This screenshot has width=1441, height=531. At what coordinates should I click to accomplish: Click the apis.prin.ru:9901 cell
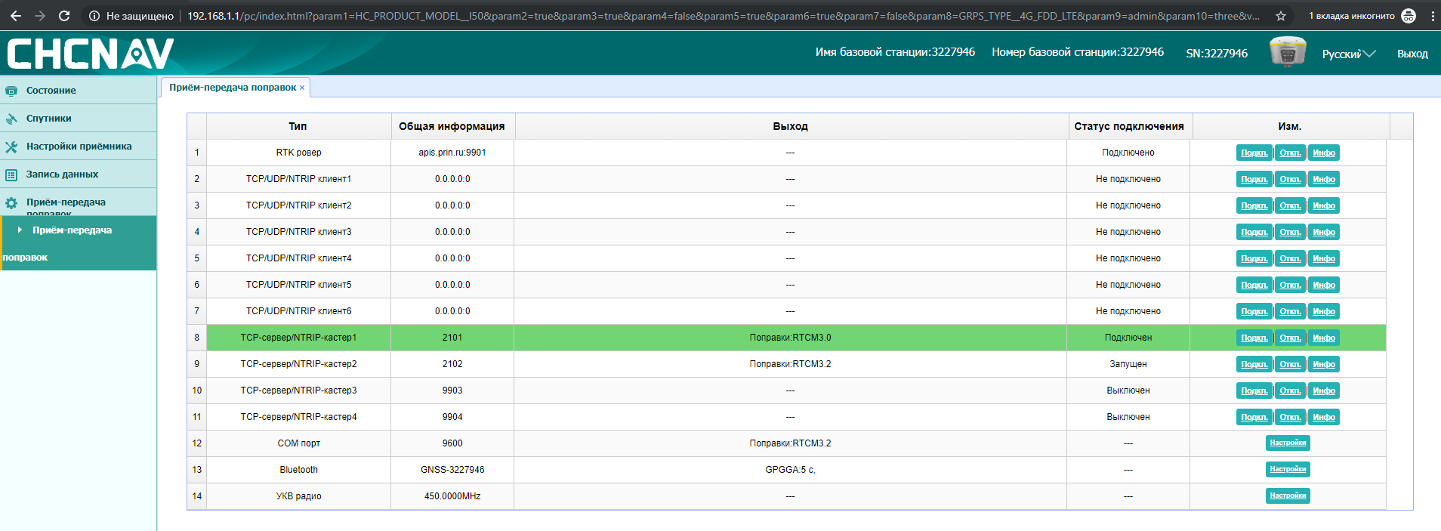point(452,153)
